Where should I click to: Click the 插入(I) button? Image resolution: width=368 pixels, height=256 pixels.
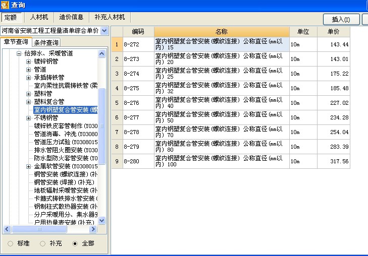[x=341, y=20]
